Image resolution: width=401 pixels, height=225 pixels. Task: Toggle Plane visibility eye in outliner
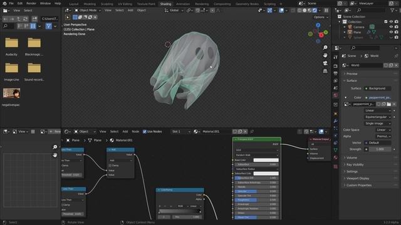tap(391, 32)
